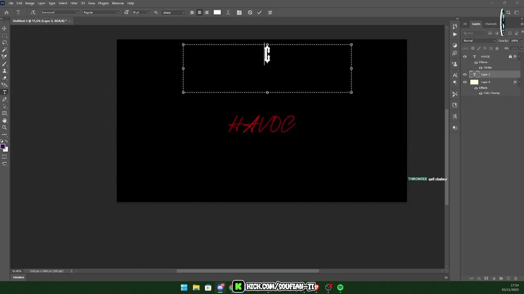Hide Layer 0 visibility eye
This screenshot has width=524, height=294.
click(465, 82)
